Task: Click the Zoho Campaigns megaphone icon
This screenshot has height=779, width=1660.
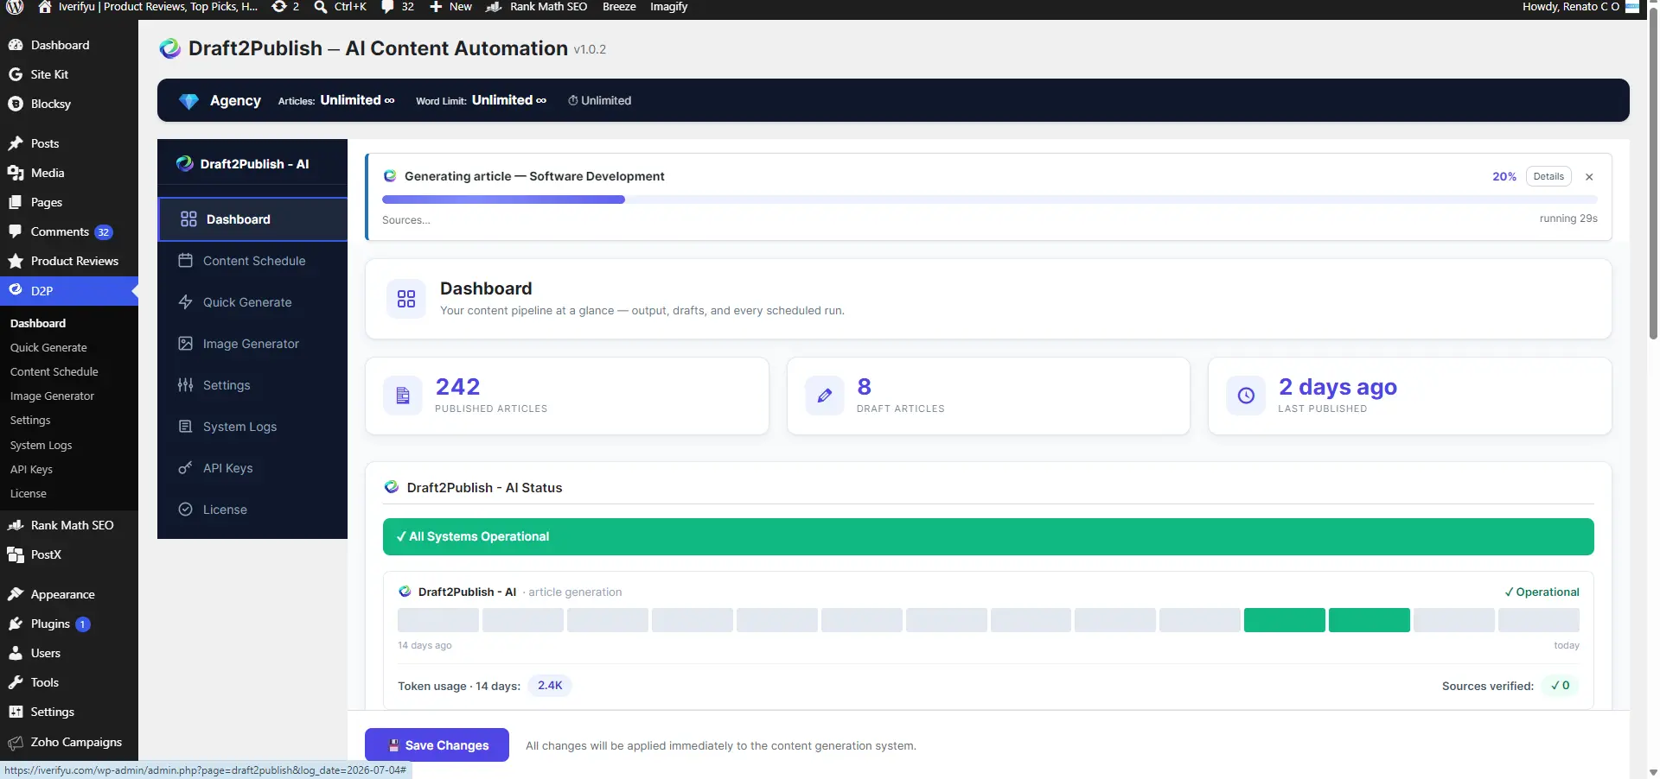Action: tap(16, 742)
